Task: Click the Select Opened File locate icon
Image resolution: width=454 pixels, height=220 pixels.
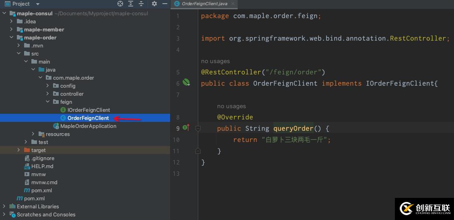Action: 120,4
